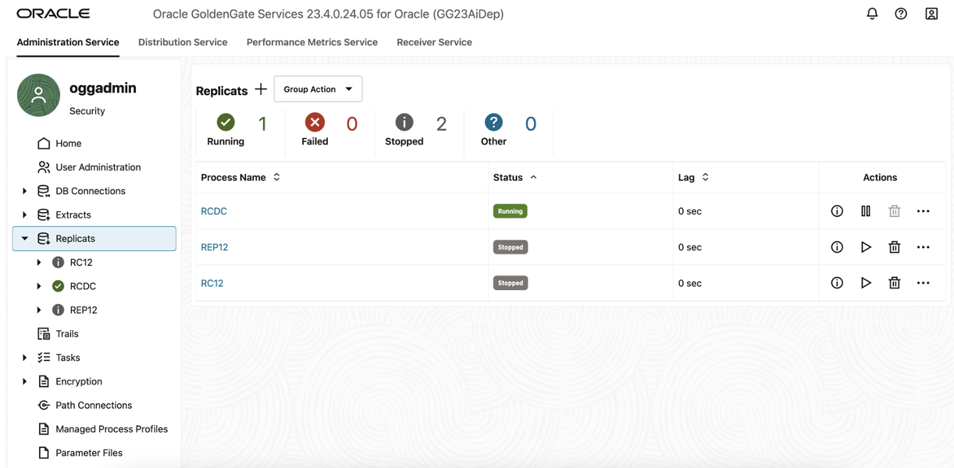Screen dimensions: 954x468
Task: Expand the RC12 child node arrow
Action: click(x=39, y=263)
